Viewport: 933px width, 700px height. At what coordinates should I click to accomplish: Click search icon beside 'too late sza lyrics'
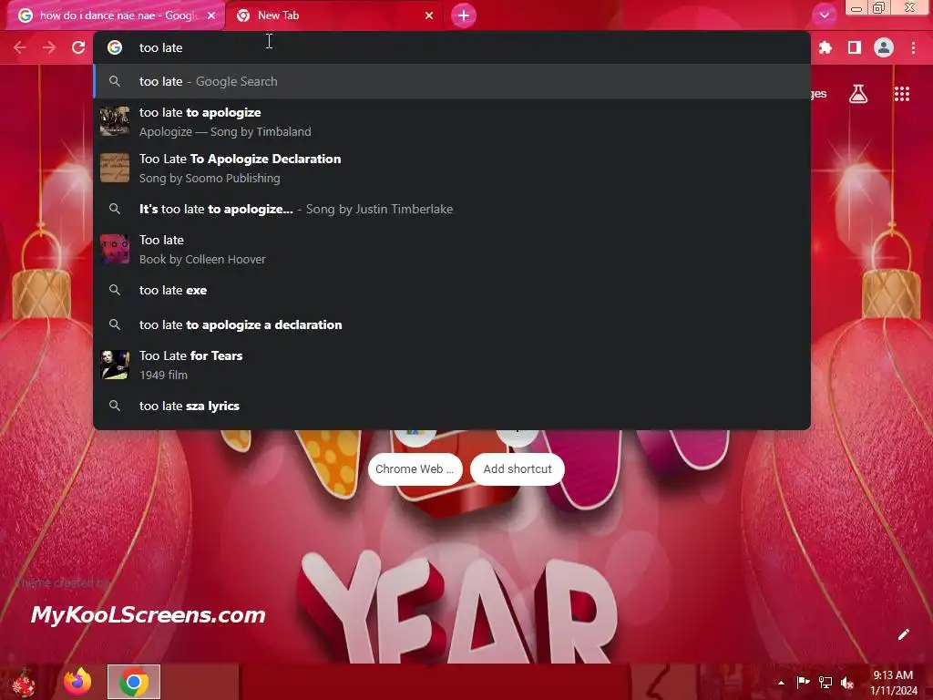click(x=115, y=406)
